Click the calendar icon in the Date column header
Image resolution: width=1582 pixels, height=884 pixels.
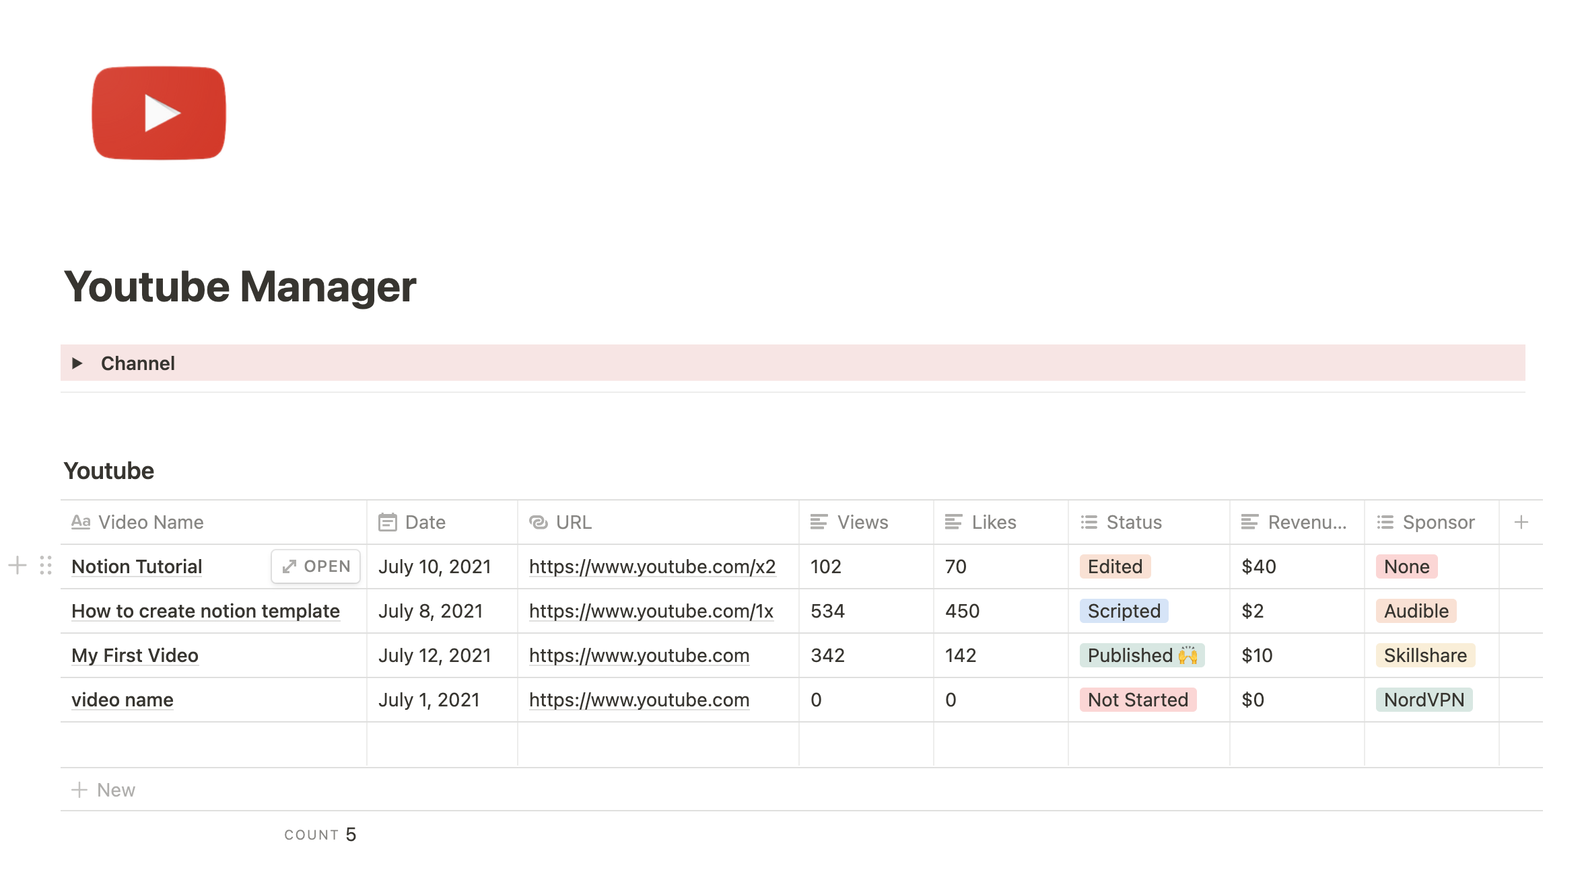(x=387, y=521)
